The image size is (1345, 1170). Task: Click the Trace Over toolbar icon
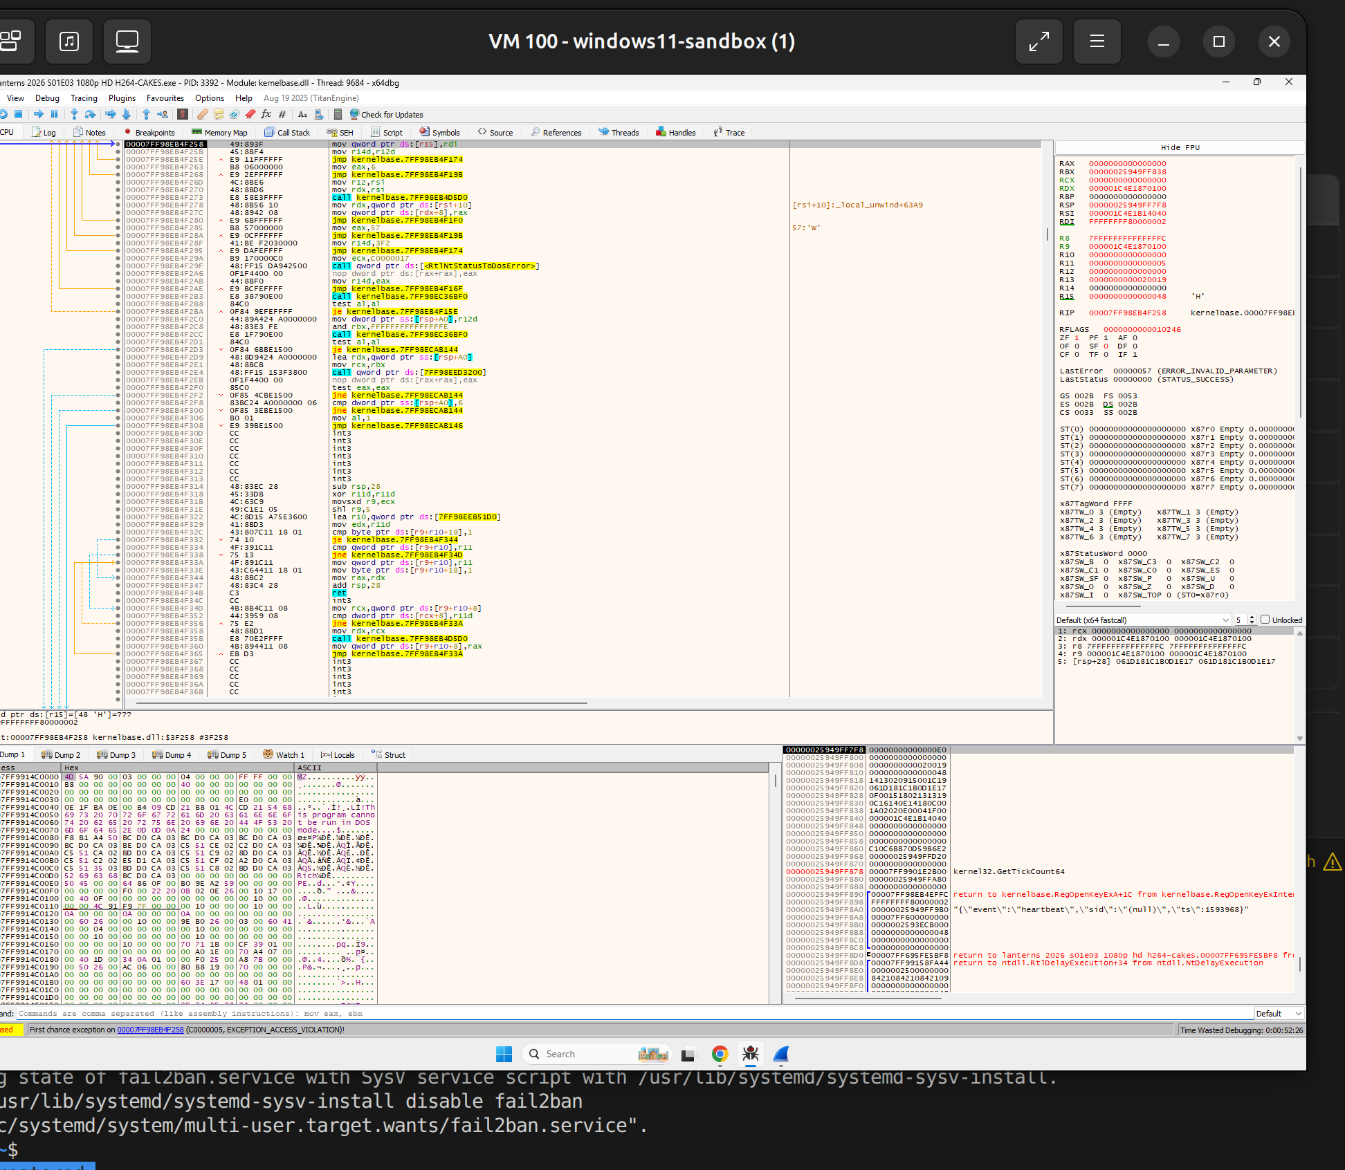click(126, 114)
